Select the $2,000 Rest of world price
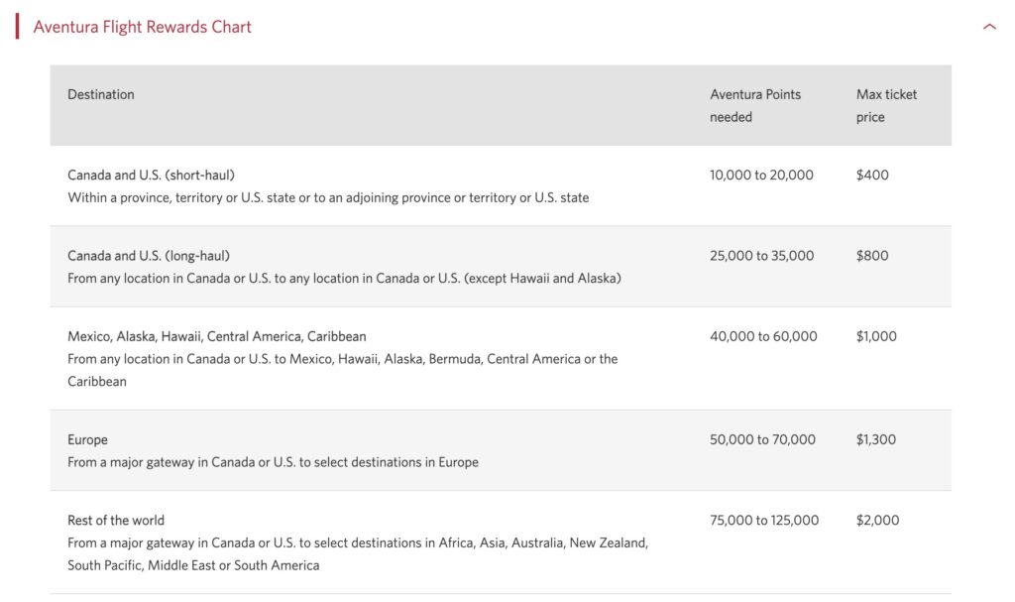The width and height of the screenshot is (1015, 602). [878, 520]
